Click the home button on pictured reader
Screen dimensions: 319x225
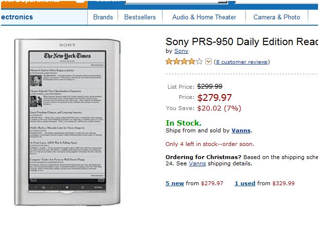coord(67,187)
